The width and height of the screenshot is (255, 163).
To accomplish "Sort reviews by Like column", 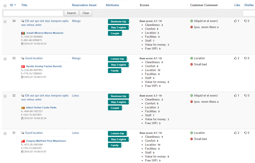I will [237, 5].
